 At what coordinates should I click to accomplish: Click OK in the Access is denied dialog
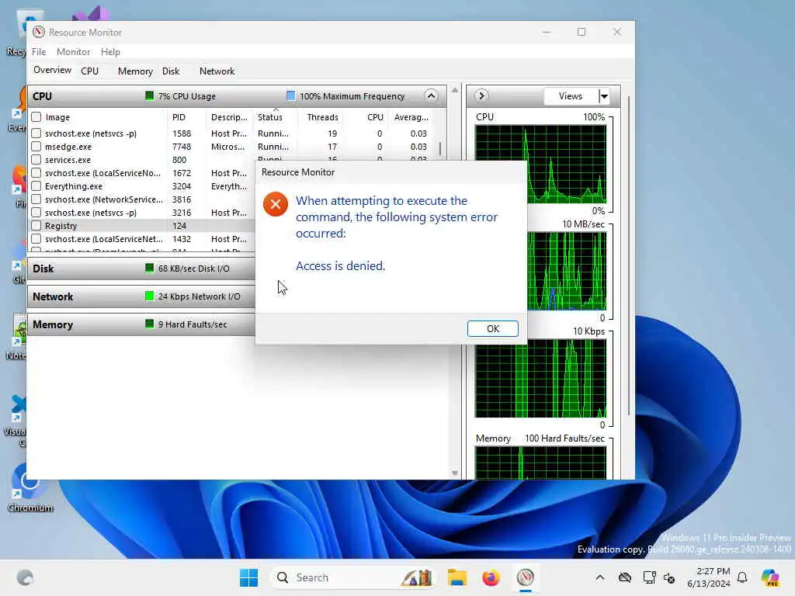[492, 328]
